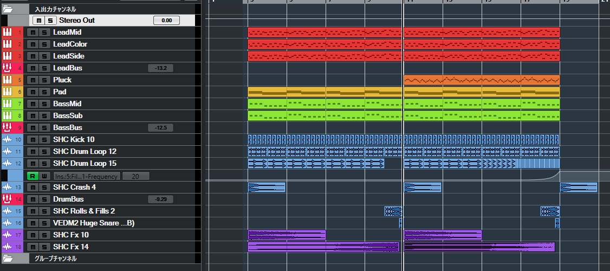
Task: Select the orange Pluck MIDI clip
Action: click(x=482, y=80)
